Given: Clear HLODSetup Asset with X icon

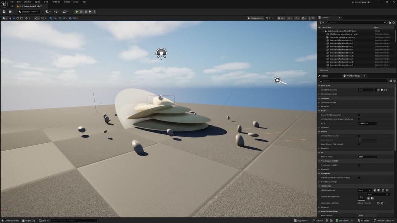Looking at the screenshot, I should click(x=387, y=190).
